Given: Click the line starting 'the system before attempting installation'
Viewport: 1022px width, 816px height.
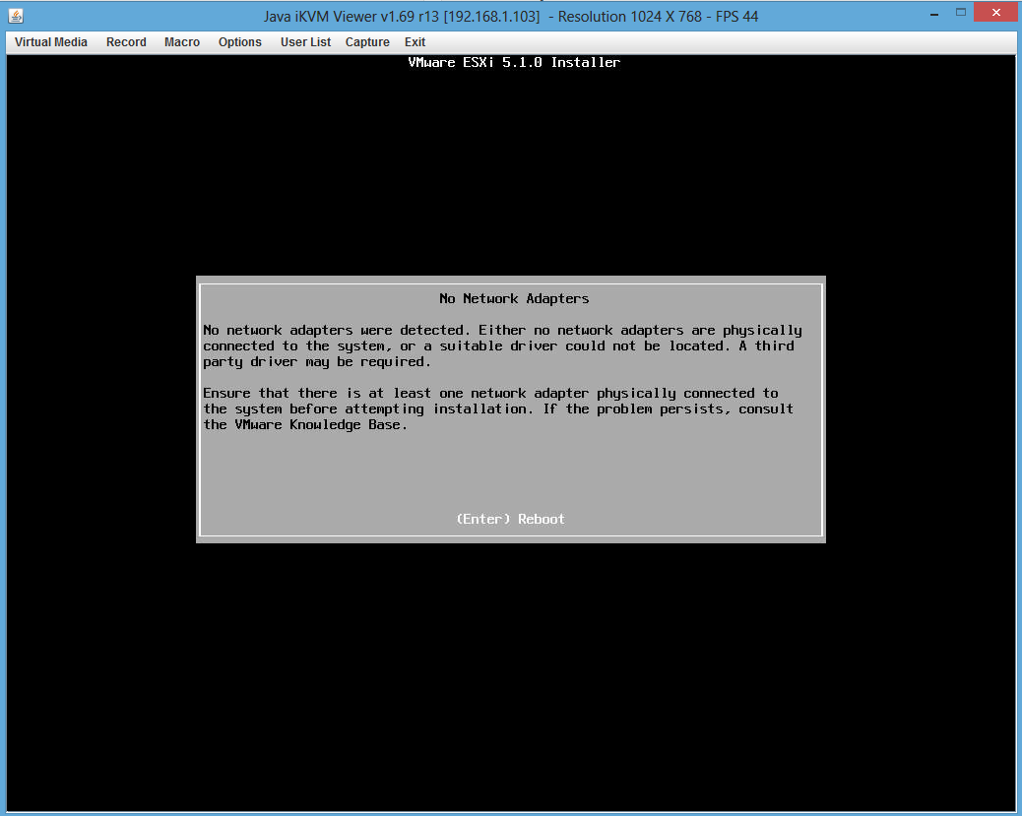Looking at the screenshot, I should tap(498, 409).
